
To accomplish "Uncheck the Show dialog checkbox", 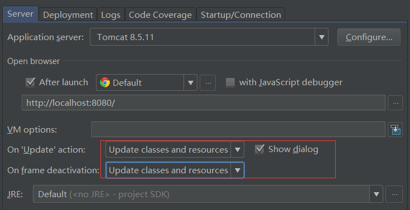I will point(259,149).
